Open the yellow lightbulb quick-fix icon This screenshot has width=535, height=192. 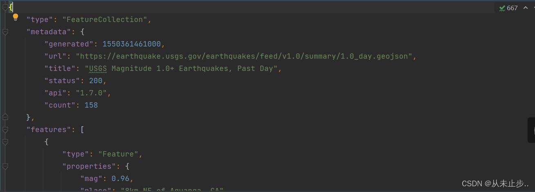coord(16,17)
